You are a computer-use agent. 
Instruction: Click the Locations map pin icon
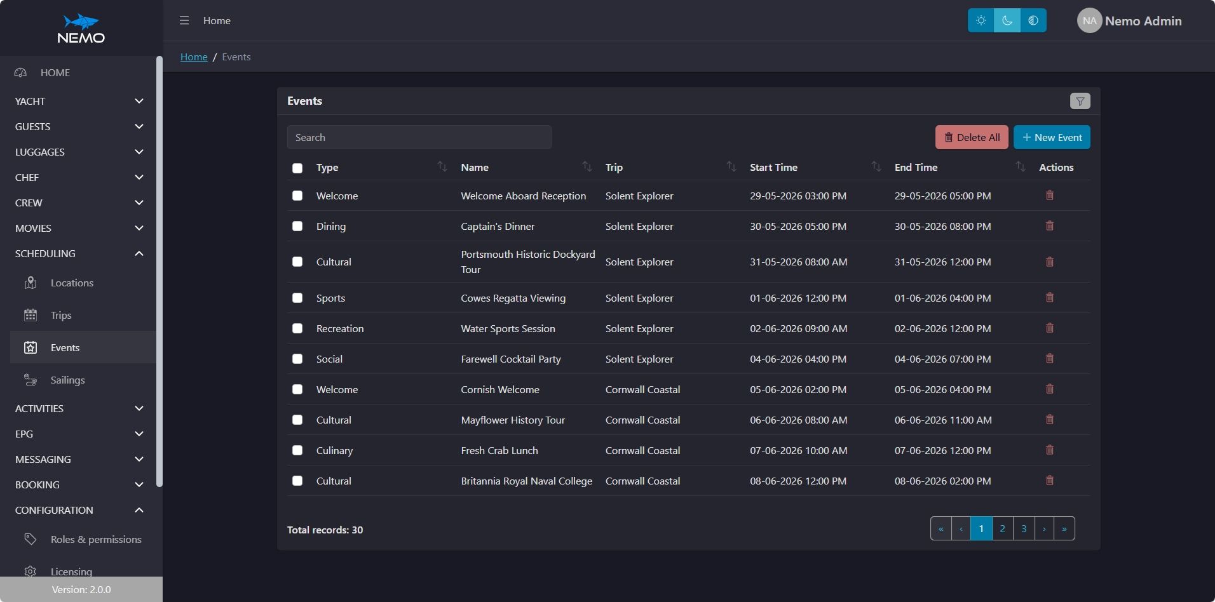[31, 283]
